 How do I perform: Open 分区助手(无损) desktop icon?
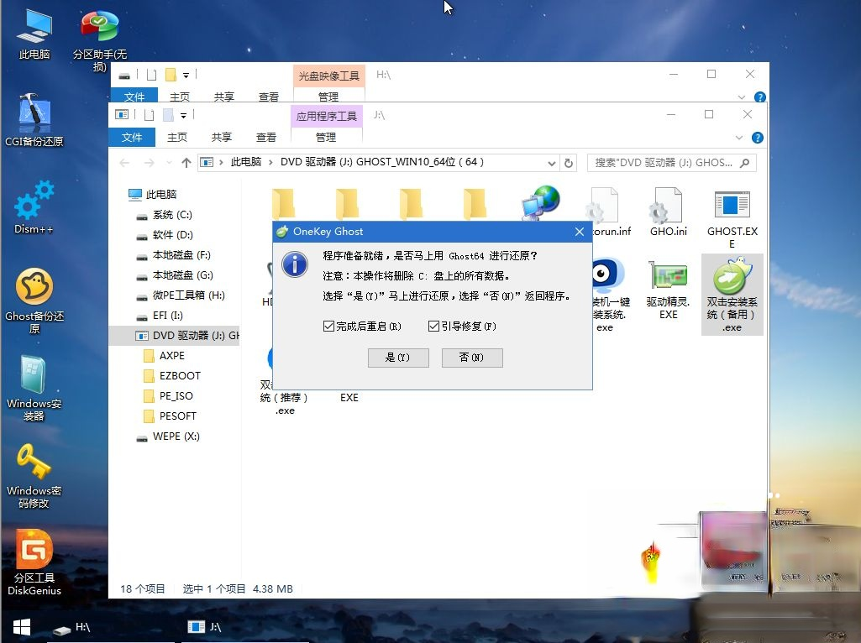point(99,39)
